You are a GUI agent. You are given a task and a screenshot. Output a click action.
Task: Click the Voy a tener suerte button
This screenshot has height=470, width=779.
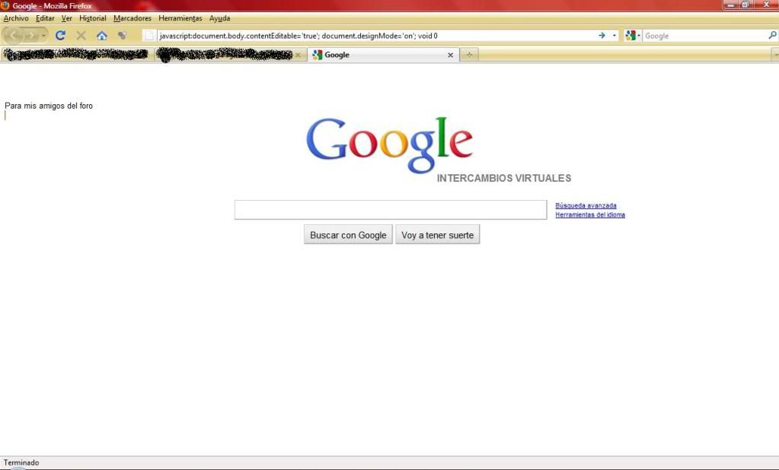[438, 235]
